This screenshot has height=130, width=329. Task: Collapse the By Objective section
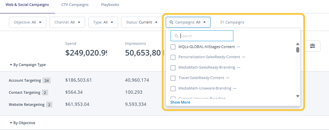coord(22,123)
